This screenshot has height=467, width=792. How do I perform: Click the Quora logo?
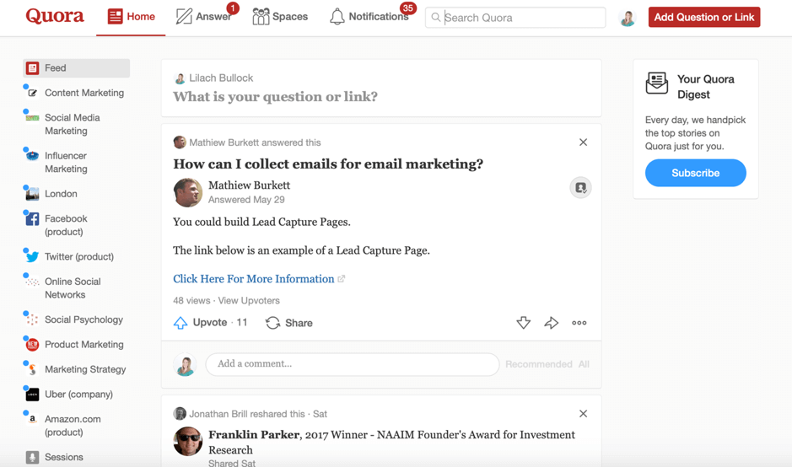55,16
